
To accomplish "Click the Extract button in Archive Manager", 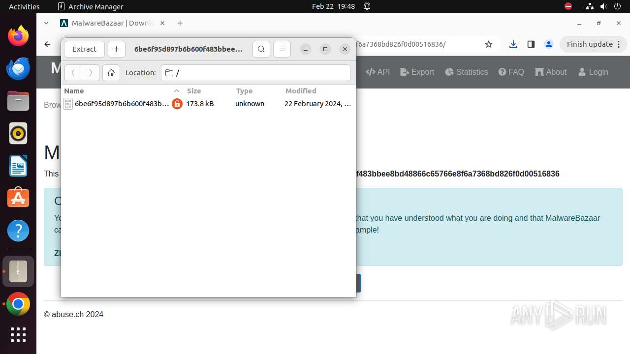I will click(x=84, y=49).
